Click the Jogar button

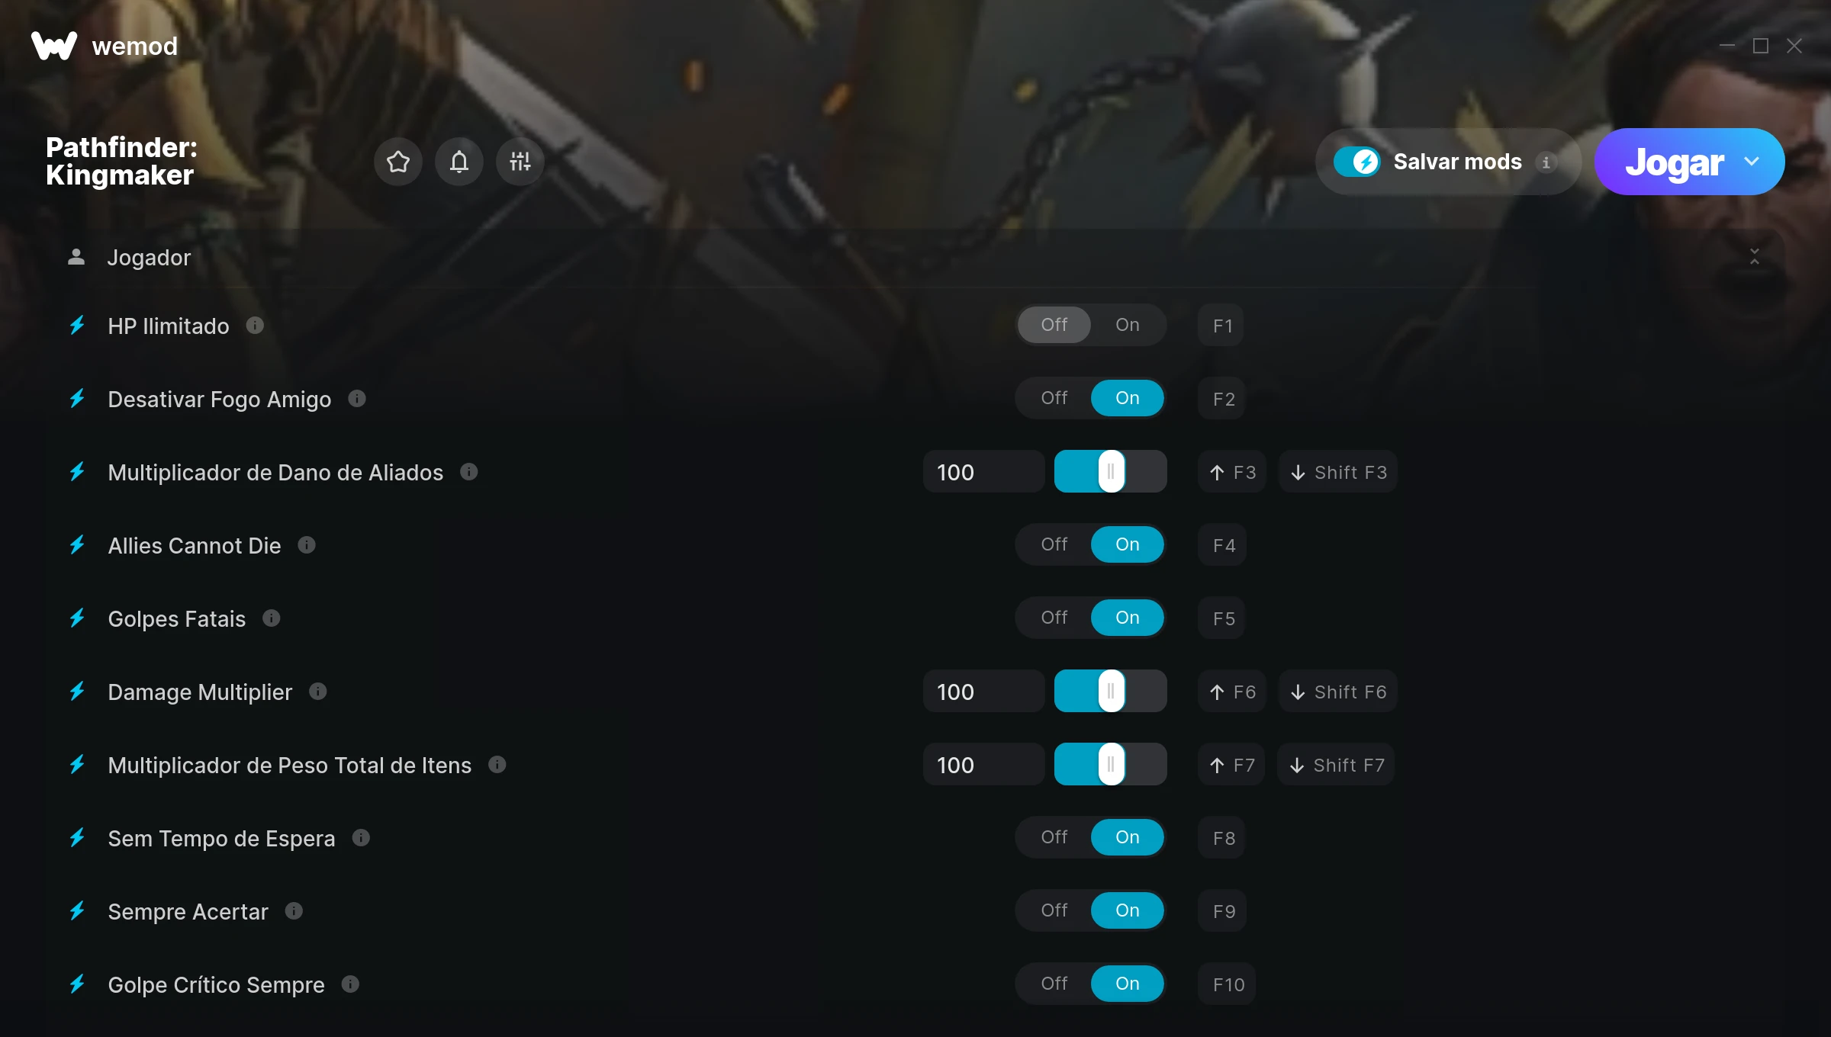[1675, 162]
